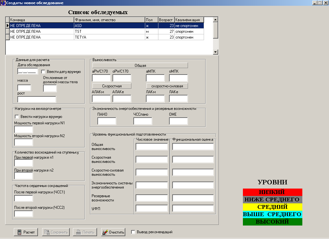Maximize the window from title bar
Screen dimensions: 329x239
click(320, 3)
